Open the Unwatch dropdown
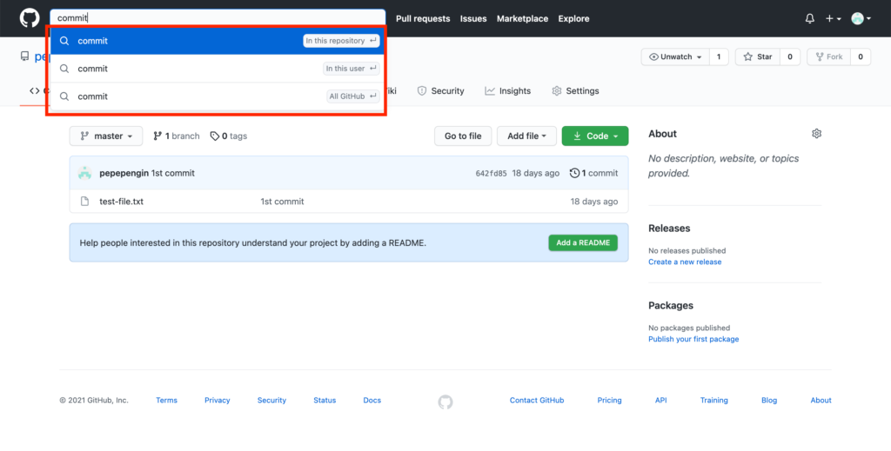The width and height of the screenshot is (891, 451). (x=675, y=56)
